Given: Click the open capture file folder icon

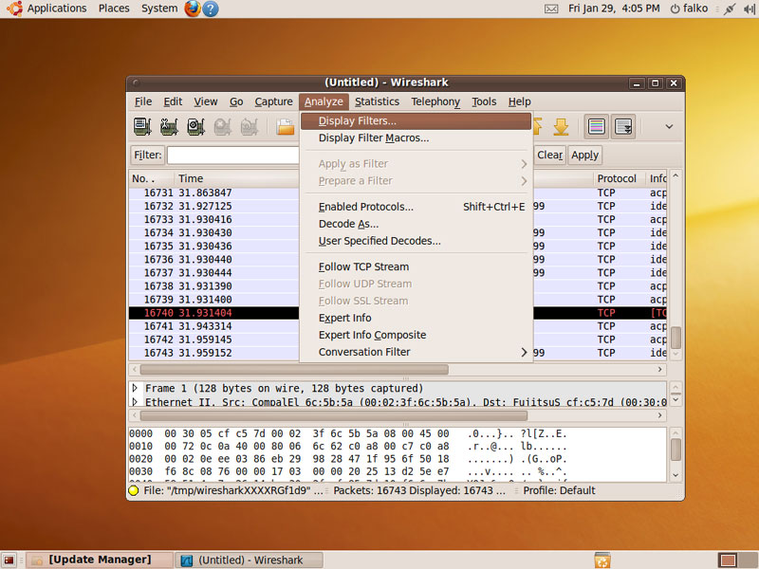Looking at the screenshot, I should point(285,126).
